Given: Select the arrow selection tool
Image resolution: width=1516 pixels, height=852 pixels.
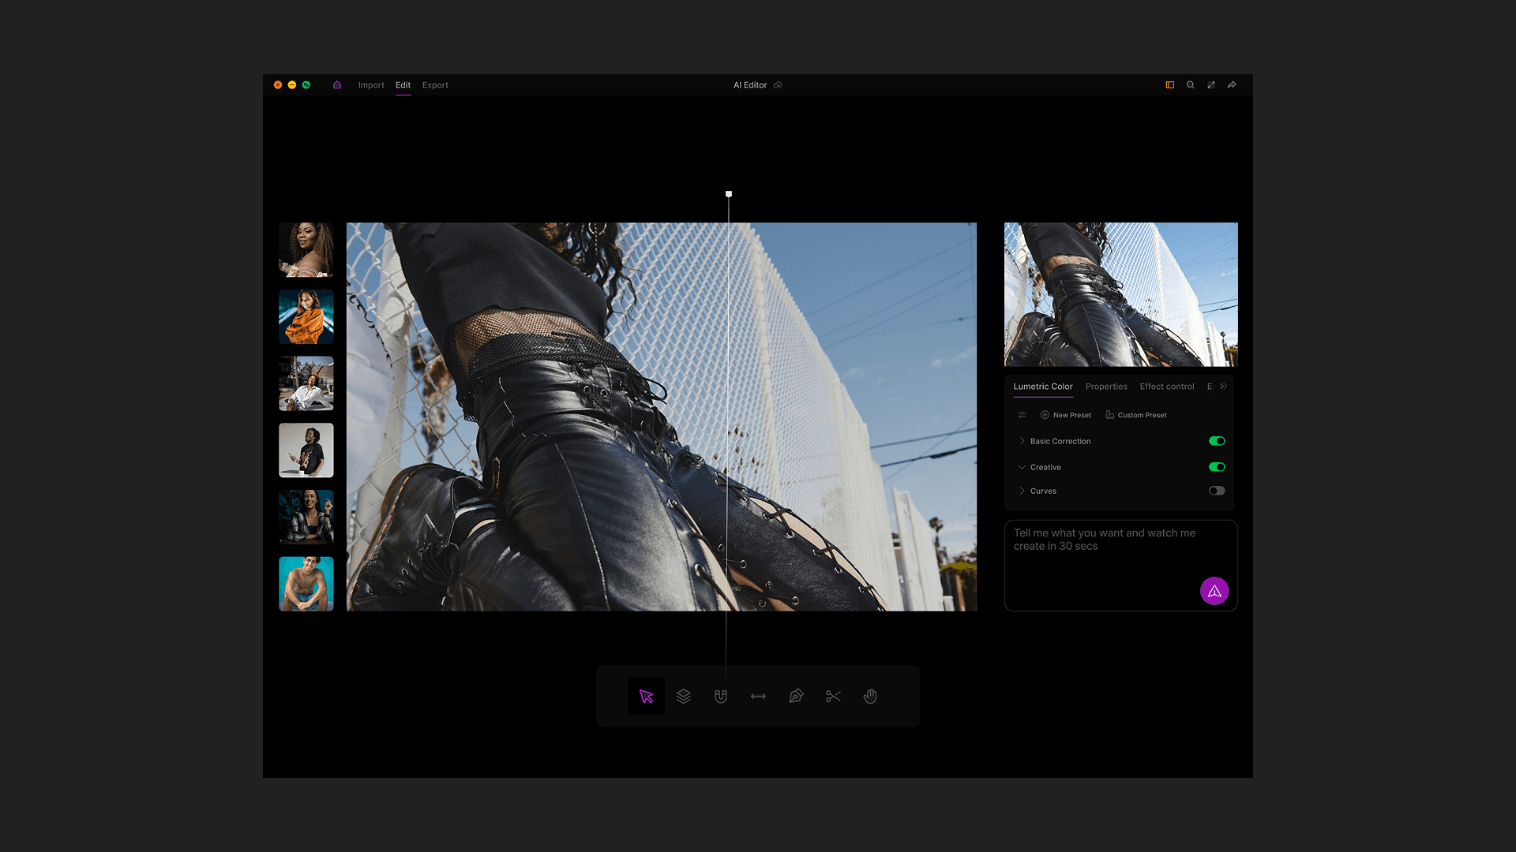Looking at the screenshot, I should pos(646,697).
